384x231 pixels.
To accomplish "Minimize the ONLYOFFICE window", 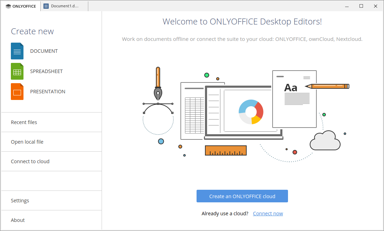I will pyautogui.click(x=347, y=6).
